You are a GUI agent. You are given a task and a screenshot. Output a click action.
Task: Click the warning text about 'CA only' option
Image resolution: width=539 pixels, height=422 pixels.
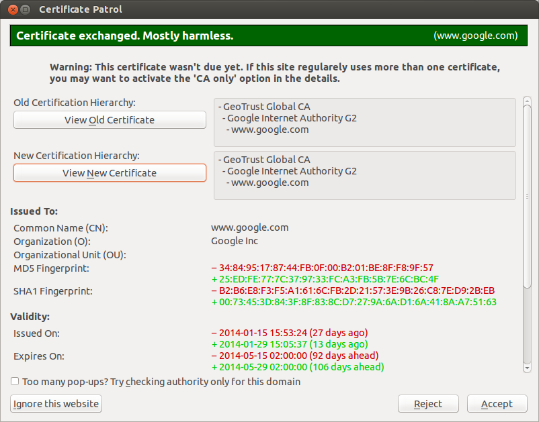tap(275, 72)
